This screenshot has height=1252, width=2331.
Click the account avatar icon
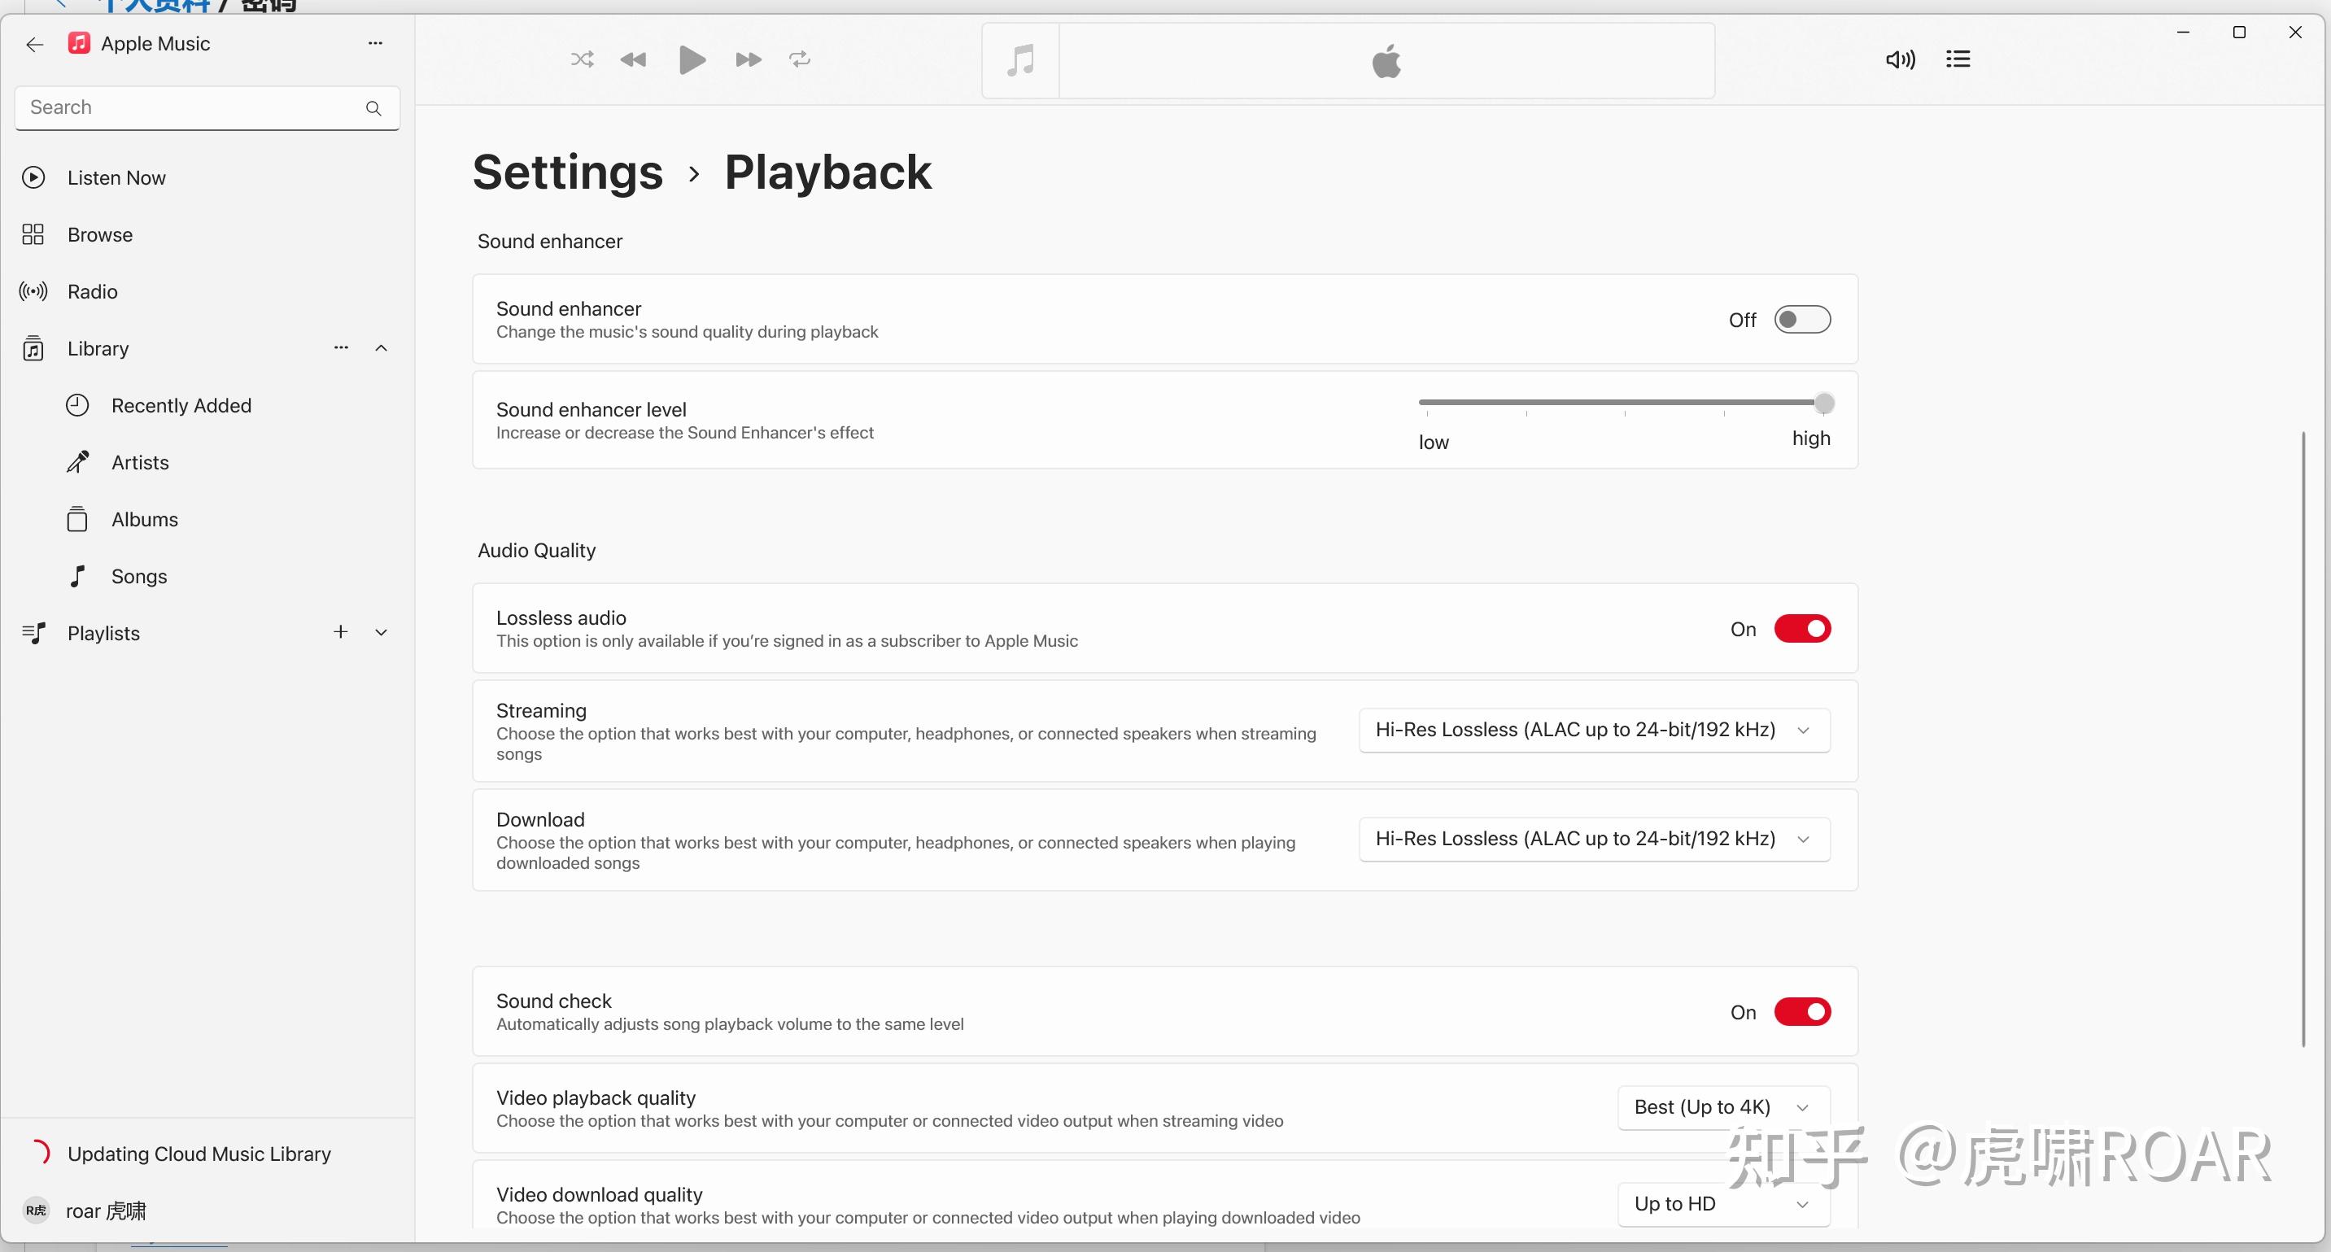[36, 1211]
